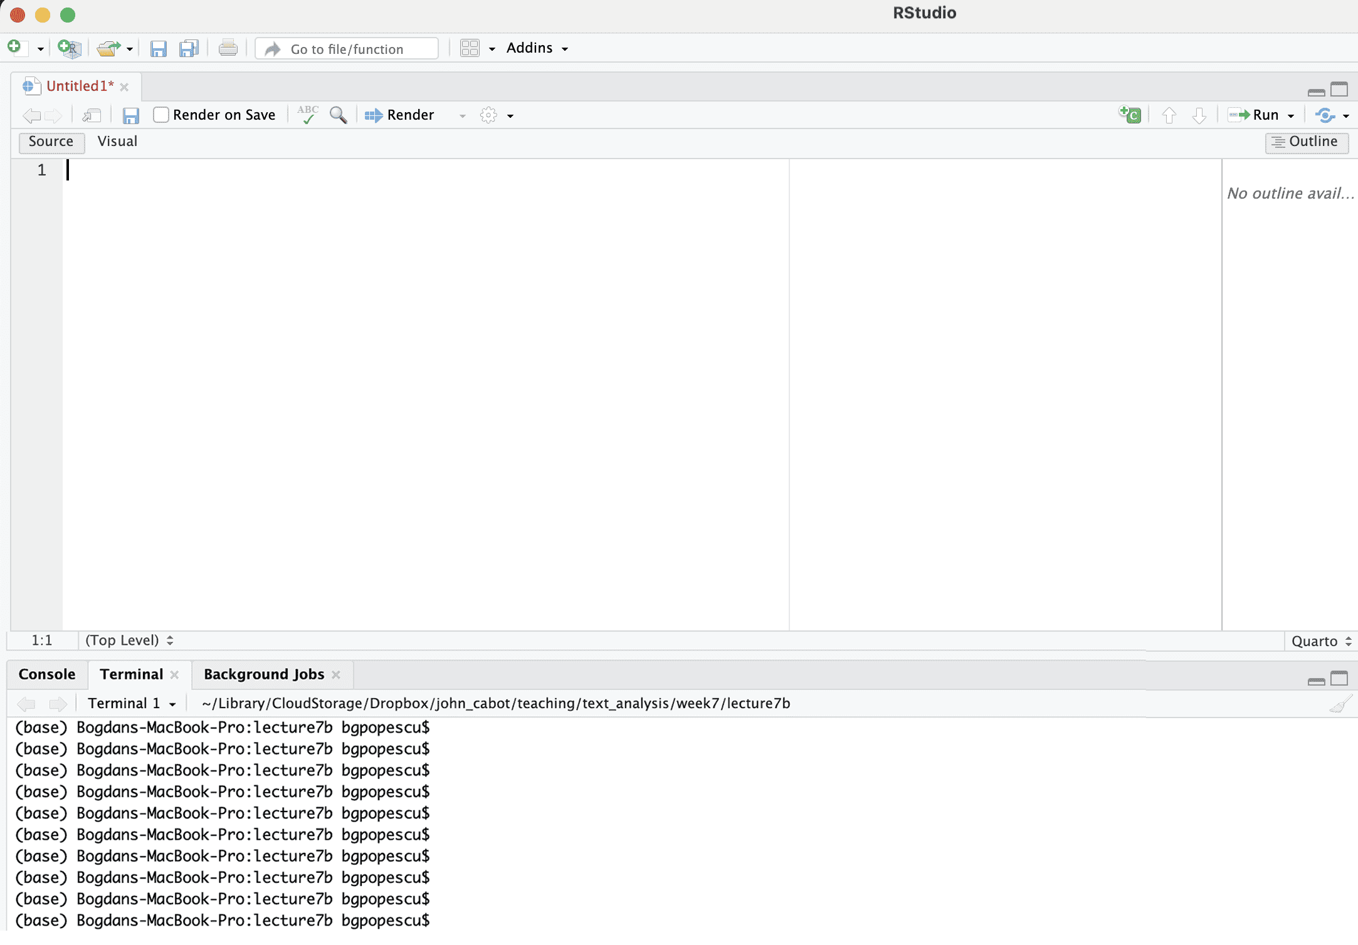Viewport: 1358px width, 945px height.
Task: Open the Quarto file type selector
Action: pyautogui.click(x=1321, y=641)
